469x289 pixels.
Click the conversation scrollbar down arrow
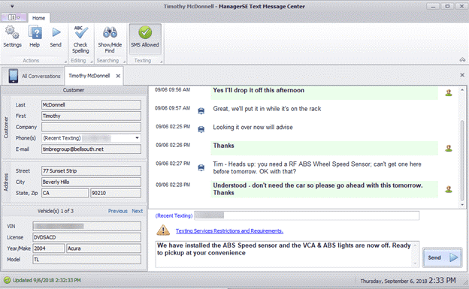coord(462,205)
